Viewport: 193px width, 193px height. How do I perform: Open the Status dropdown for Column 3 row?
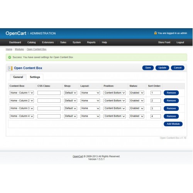137,108
